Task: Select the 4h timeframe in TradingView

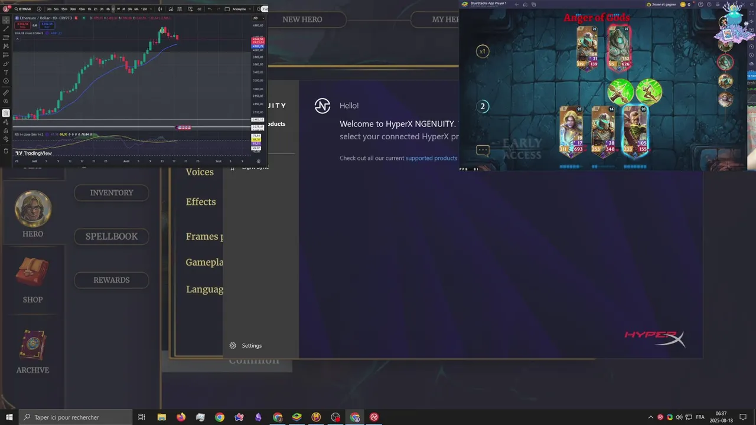Action: click(108, 9)
